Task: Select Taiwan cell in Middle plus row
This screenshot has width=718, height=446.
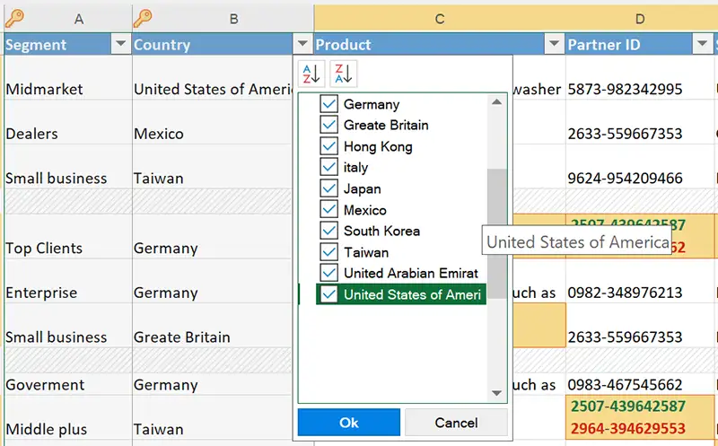Action: click(212, 417)
